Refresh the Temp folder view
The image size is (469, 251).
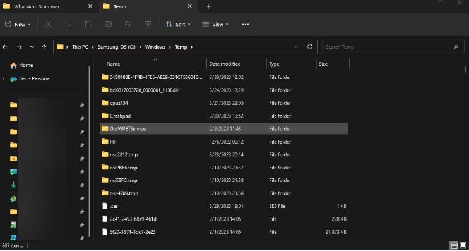coord(310,47)
